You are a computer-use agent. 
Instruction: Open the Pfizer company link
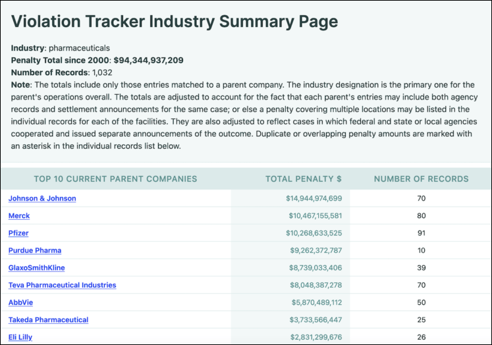[x=18, y=233]
